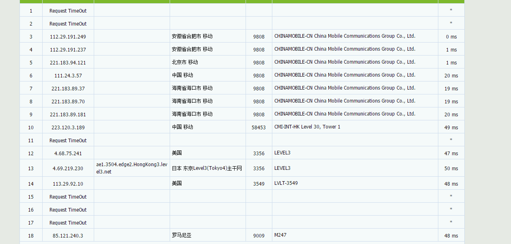511x244 pixels.
Task: Click 50 ms latency in hop 13
Action: [451, 168]
